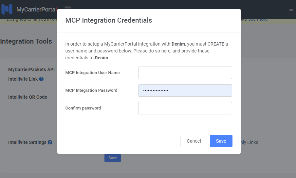Click the Intellivite Link help icon

41,79
